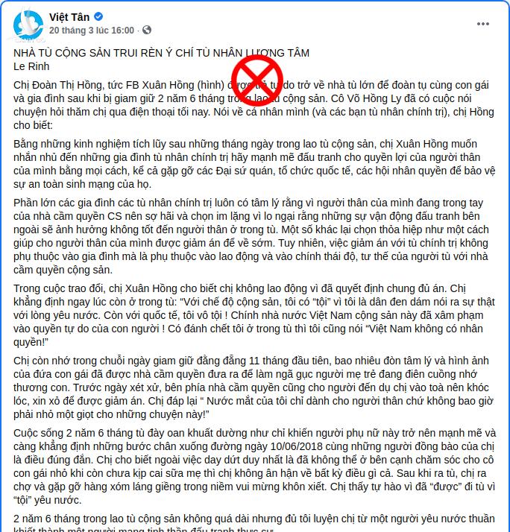510x532 pixels.
Task: Click the author name Le Rinh
Action: pos(31,66)
